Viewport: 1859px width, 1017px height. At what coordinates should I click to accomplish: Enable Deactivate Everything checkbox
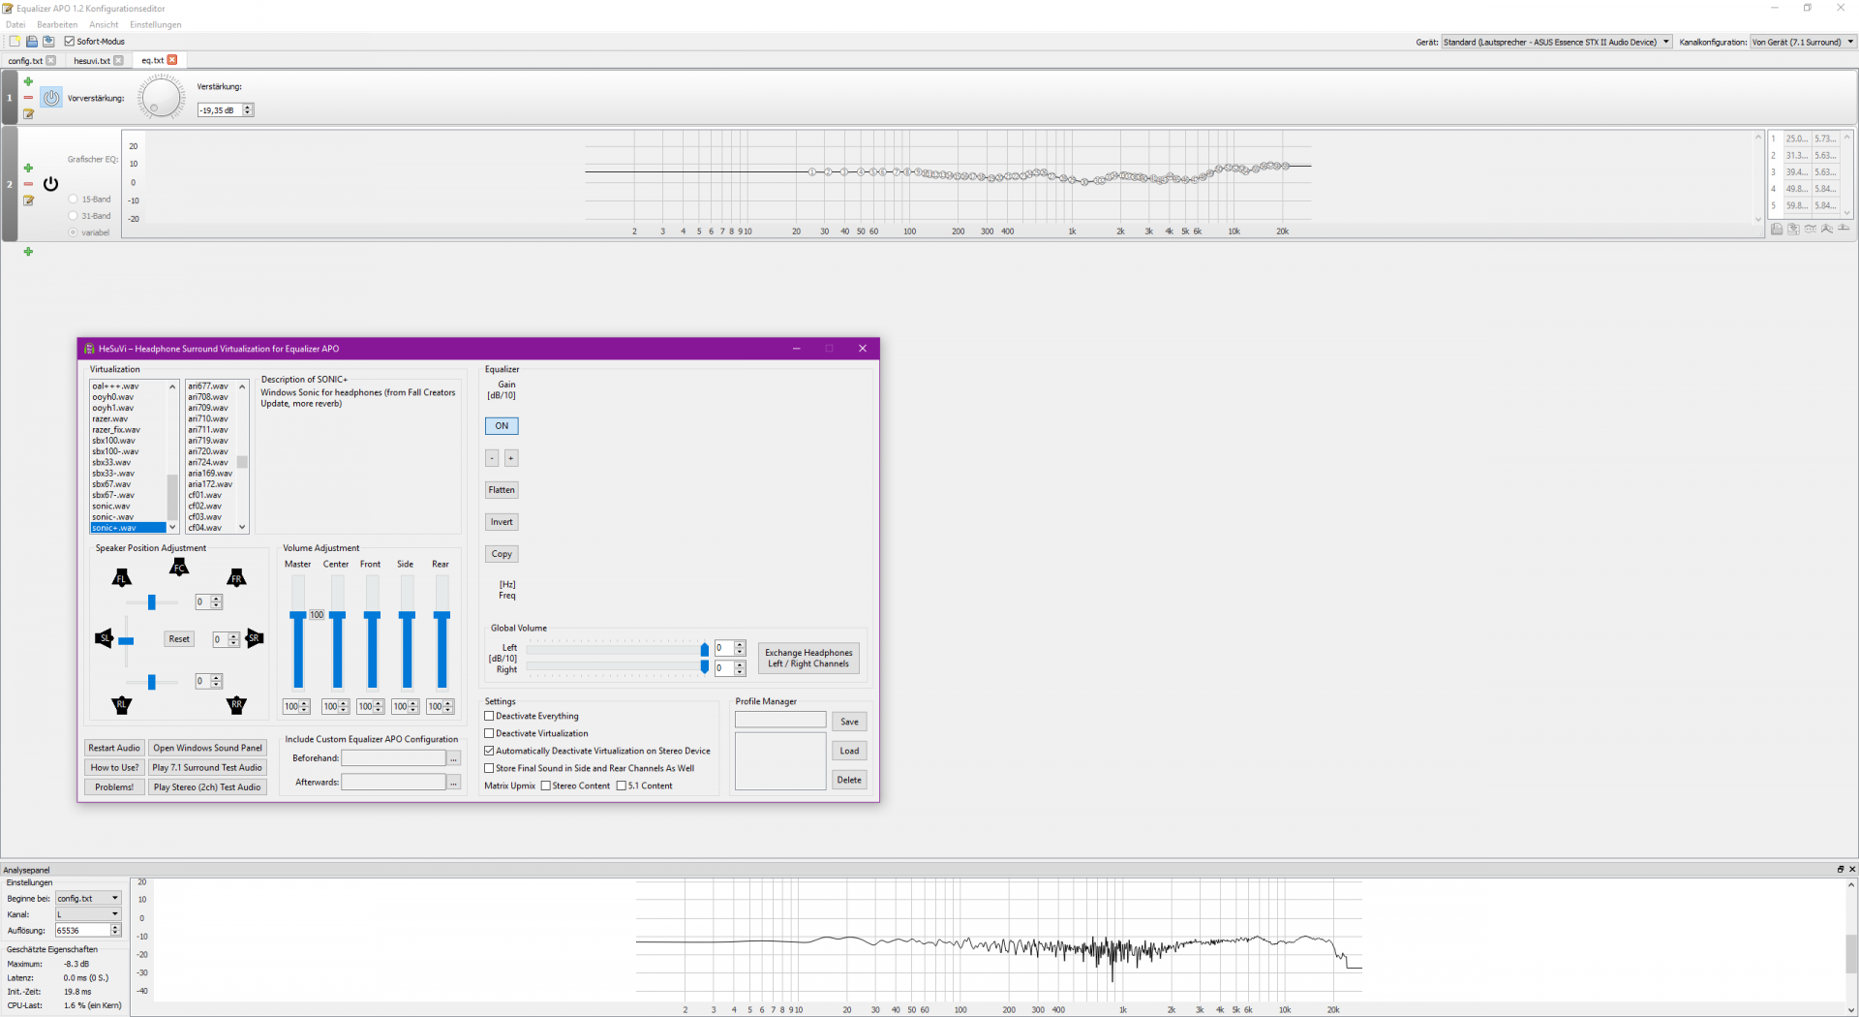pos(489,717)
